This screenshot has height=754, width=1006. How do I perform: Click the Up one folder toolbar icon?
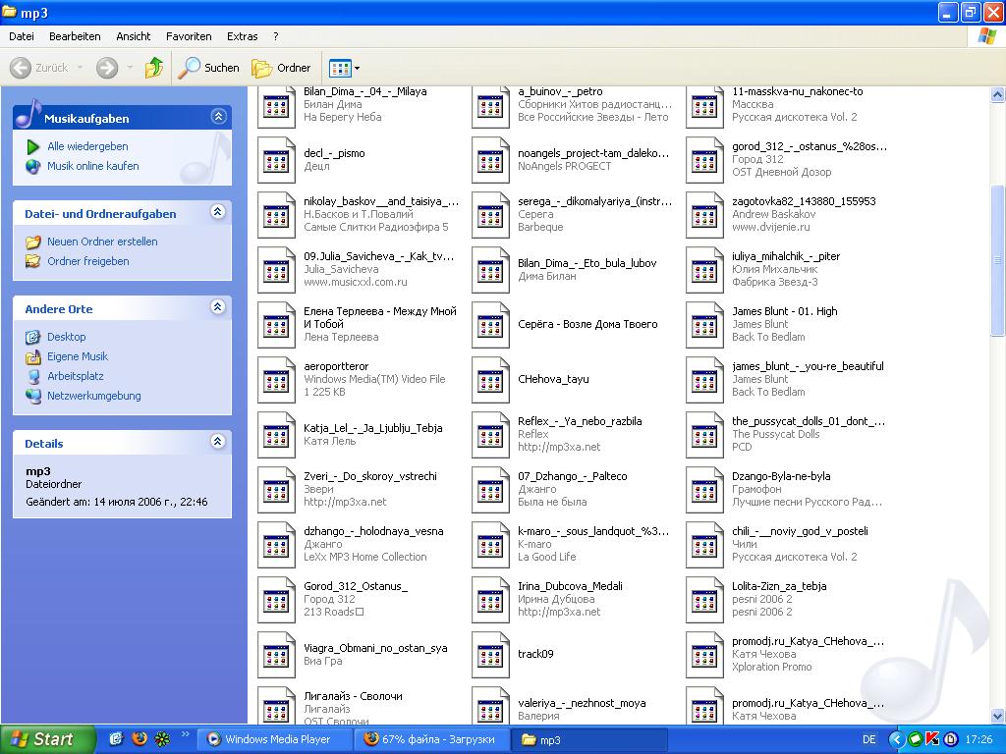pos(154,68)
